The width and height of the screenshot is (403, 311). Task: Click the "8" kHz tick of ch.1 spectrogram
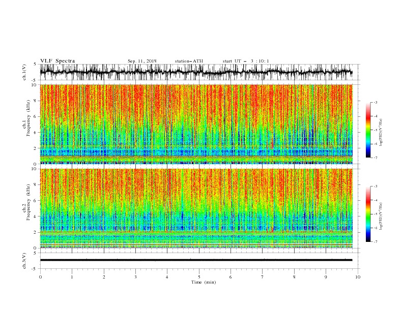pos(36,101)
